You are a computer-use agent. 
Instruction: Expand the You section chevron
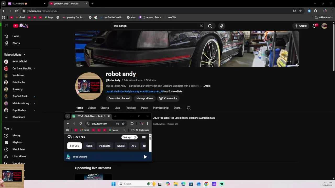(12, 128)
